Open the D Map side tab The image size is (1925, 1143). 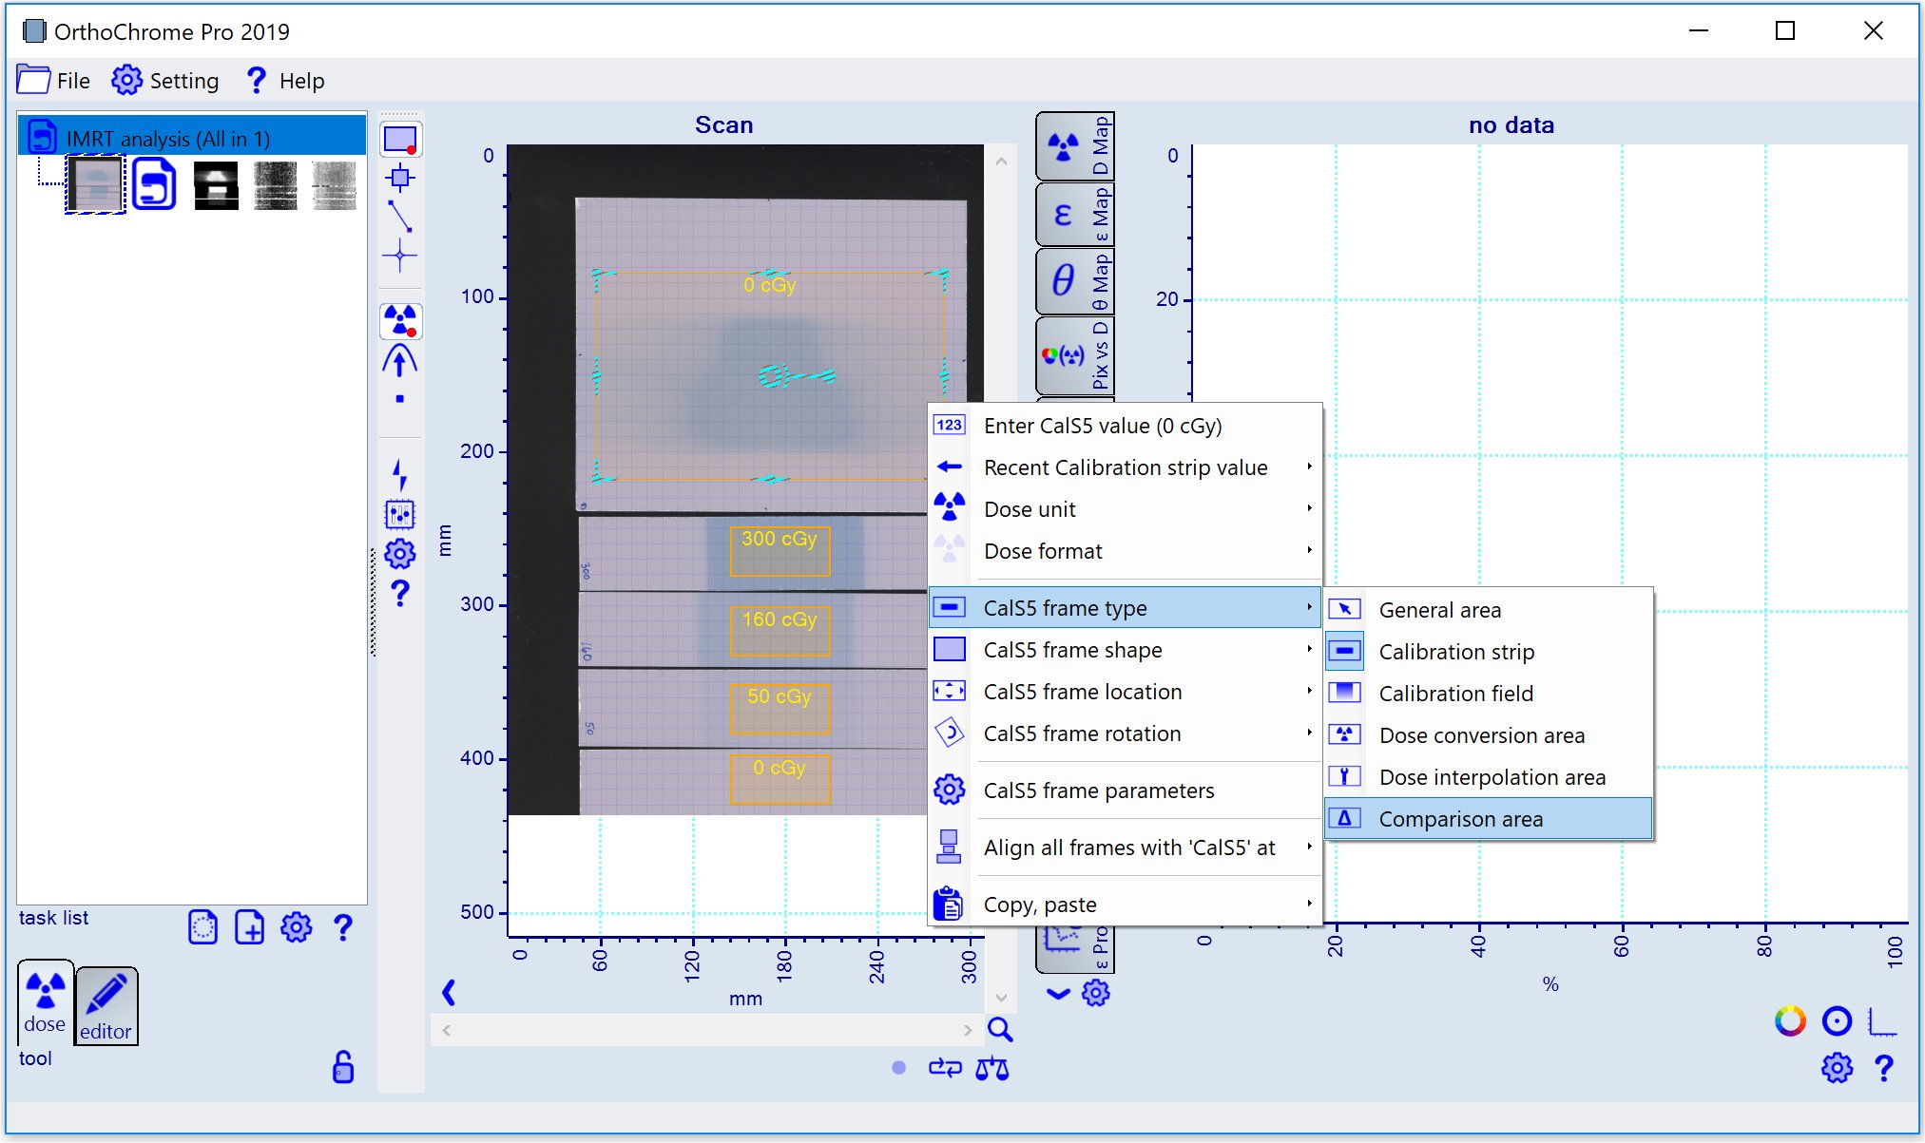pyautogui.click(x=1074, y=146)
